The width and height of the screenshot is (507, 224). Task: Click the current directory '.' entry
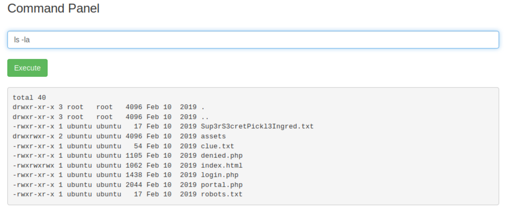coord(203,107)
